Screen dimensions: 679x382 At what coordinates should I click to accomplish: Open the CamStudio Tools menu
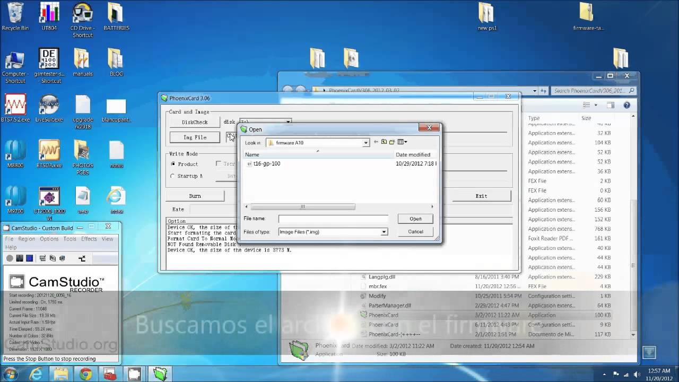[70, 239]
